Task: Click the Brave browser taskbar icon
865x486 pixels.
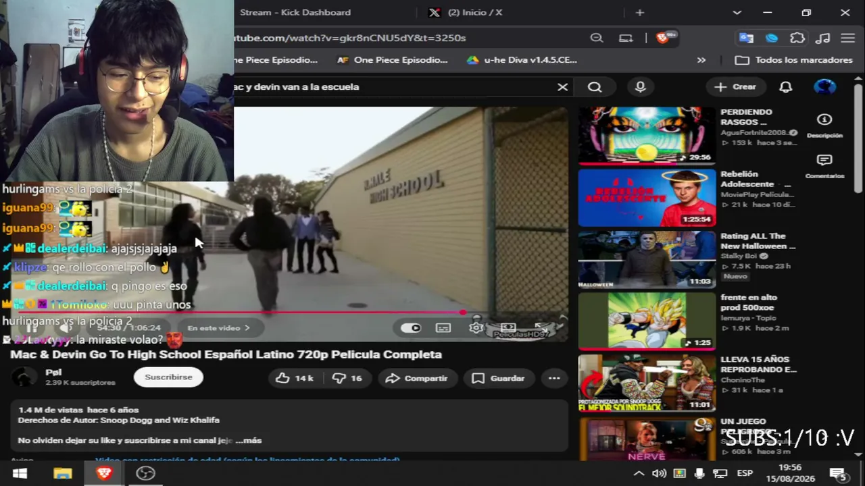Action: (x=103, y=473)
